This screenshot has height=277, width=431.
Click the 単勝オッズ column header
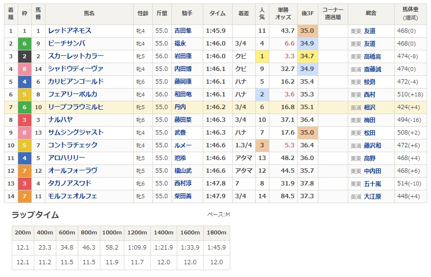point(283,13)
